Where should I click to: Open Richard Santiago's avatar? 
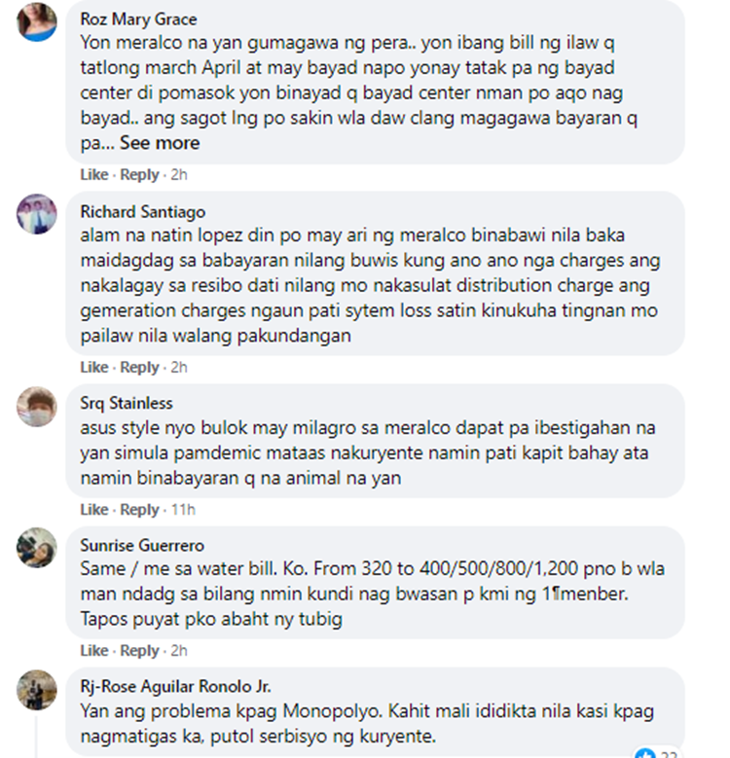37,214
